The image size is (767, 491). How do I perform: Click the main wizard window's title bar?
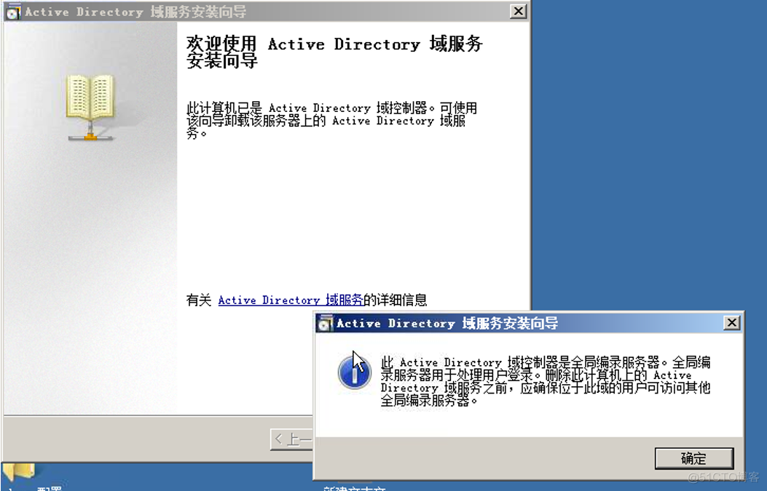point(266,11)
